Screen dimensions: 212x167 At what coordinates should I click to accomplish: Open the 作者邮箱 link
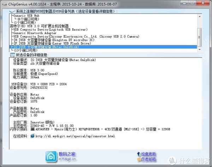point(148,159)
